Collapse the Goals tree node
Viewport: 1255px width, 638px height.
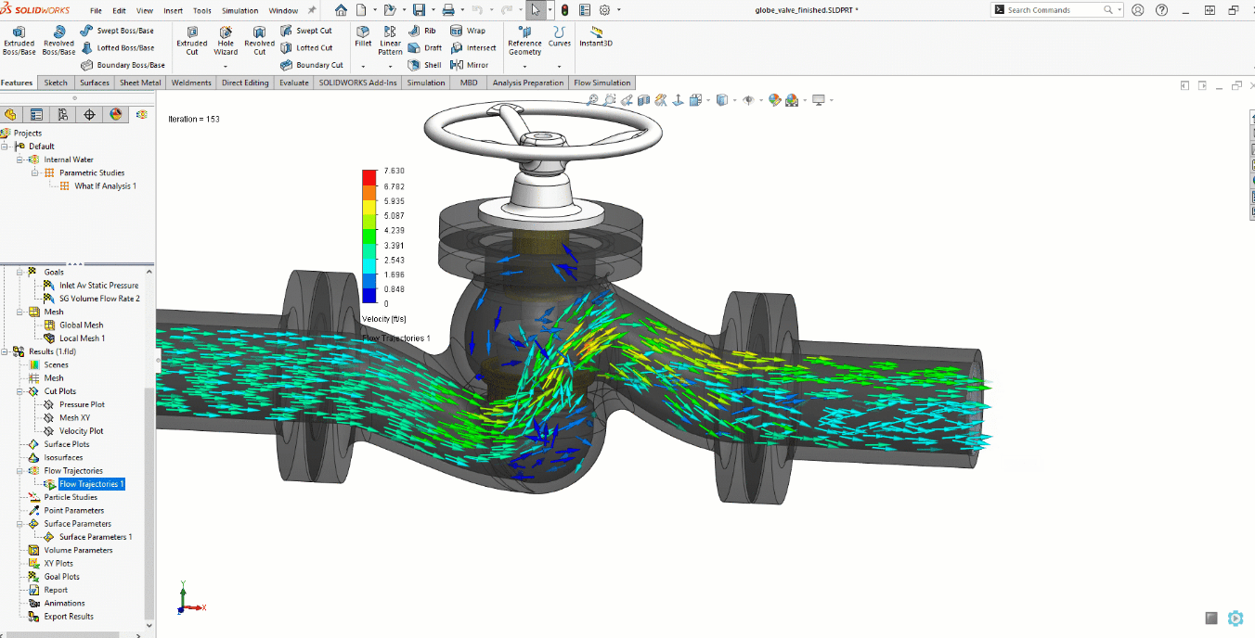[19, 272]
